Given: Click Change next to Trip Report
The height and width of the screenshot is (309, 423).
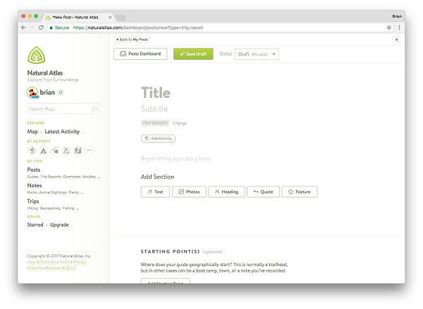Looking at the screenshot, I should coord(180,123).
